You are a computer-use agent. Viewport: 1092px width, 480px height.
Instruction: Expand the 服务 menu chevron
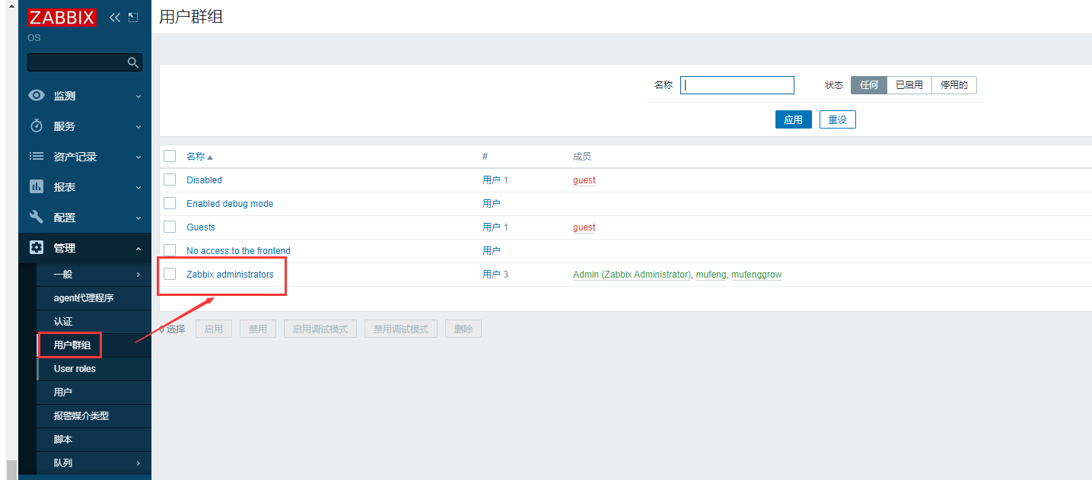pos(138,127)
